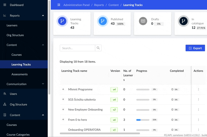Click the hamburger menu icon in header
Screen dimensions: 207x137
click(59, 5)
